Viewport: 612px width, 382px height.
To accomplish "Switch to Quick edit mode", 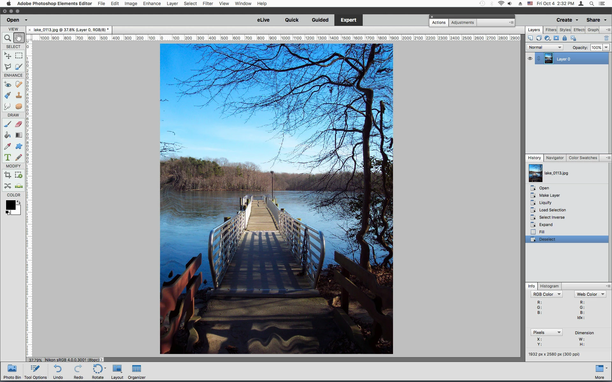I will 291,20.
